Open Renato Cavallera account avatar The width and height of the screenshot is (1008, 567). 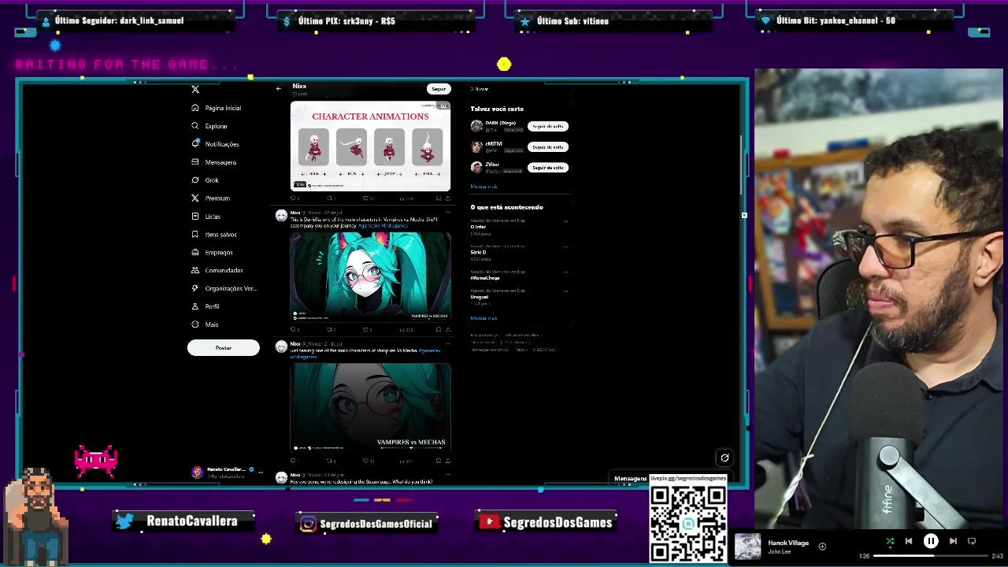[x=197, y=472]
